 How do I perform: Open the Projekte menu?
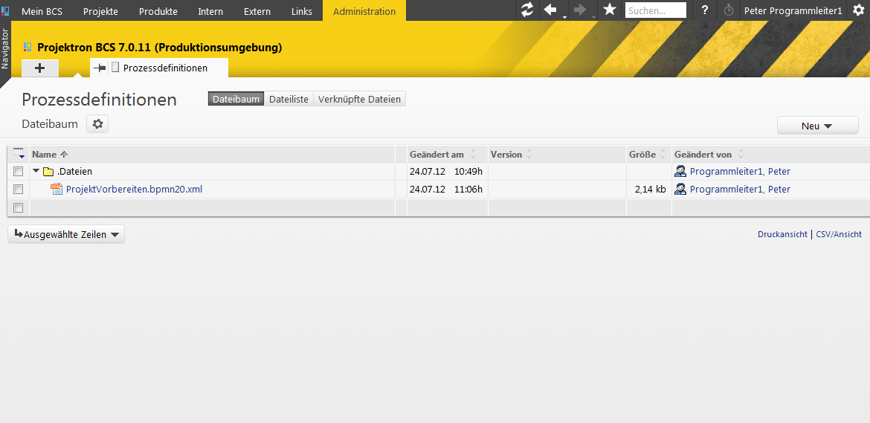100,11
